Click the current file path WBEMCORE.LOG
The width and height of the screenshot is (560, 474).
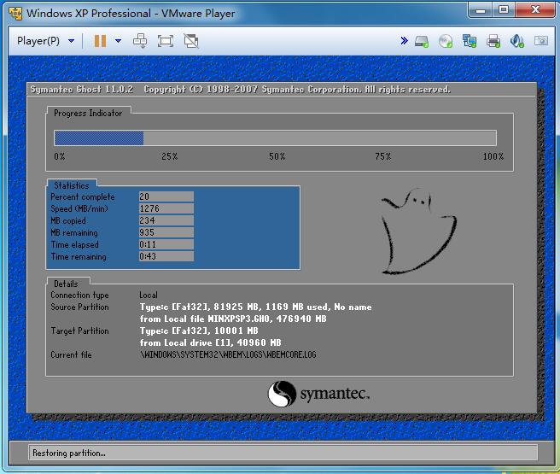pyautogui.click(x=228, y=354)
